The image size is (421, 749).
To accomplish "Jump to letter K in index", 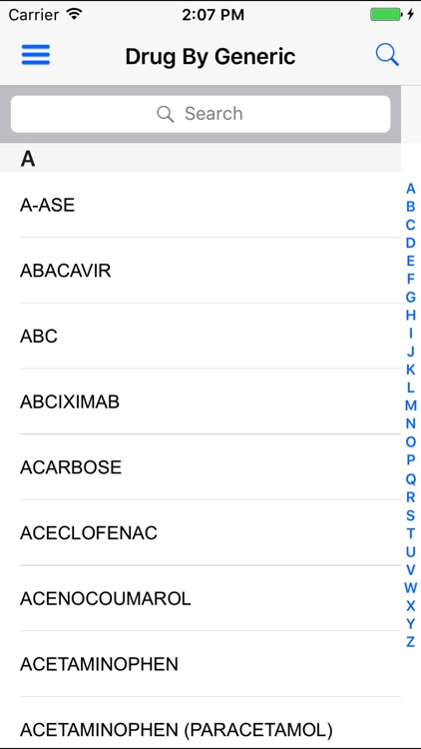I will pos(410,370).
